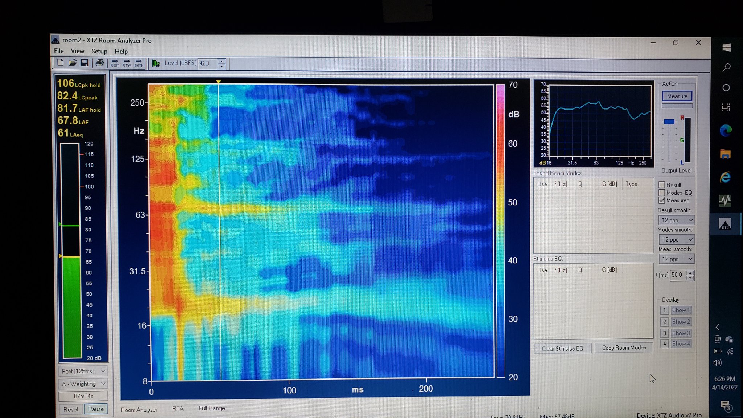Open Windows search magnifier icon
The image size is (743, 418).
(x=726, y=67)
